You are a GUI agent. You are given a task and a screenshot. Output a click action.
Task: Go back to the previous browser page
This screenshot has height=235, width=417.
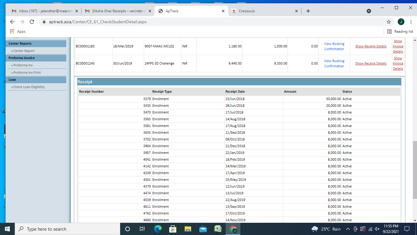(12, 22)
